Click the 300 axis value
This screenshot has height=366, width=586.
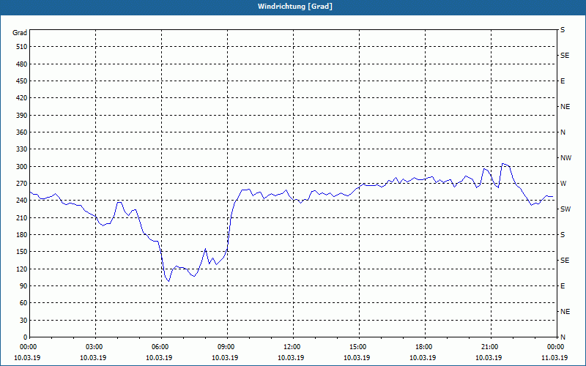click(21, 166)
